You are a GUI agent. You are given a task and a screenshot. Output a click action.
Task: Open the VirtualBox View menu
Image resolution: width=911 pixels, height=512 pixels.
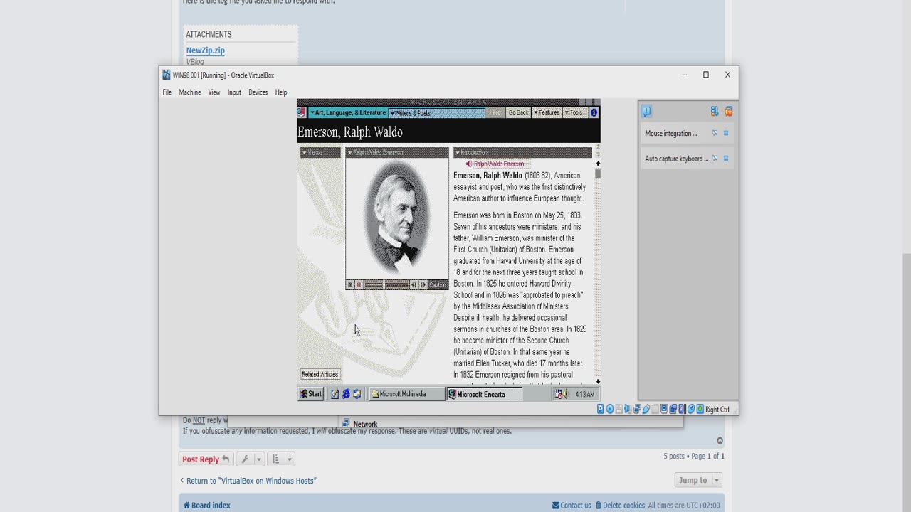point(214,92)
